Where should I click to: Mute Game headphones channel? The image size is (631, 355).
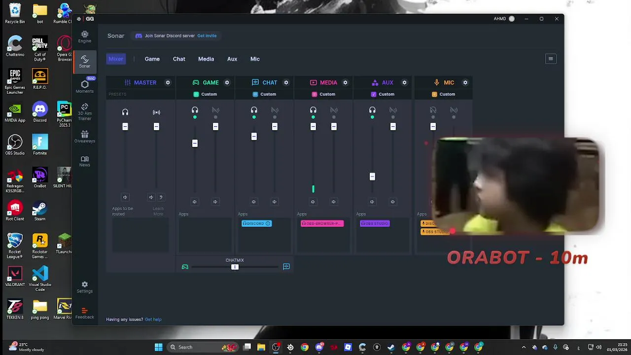195,202
